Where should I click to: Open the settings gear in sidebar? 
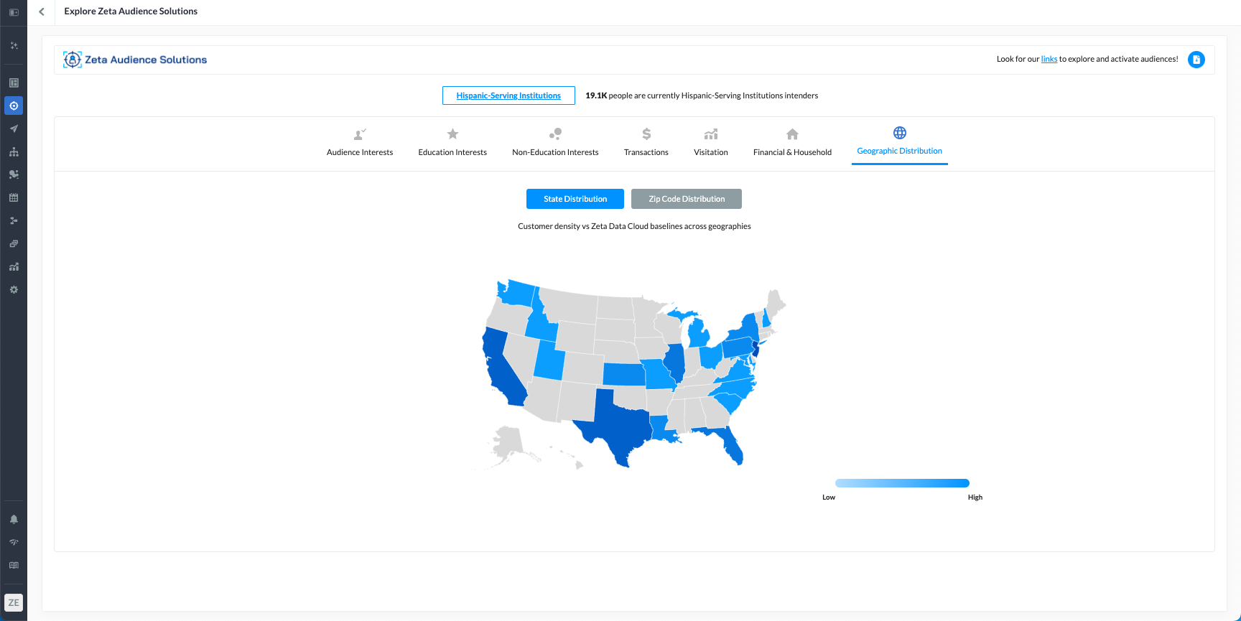[x=14, y=289]
